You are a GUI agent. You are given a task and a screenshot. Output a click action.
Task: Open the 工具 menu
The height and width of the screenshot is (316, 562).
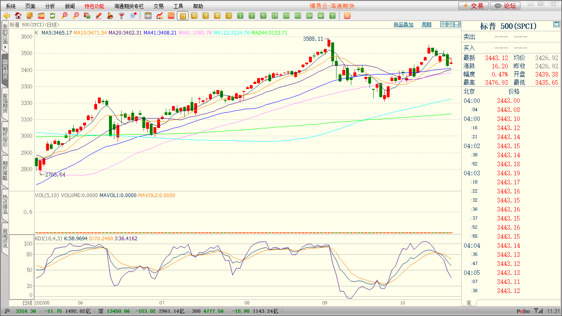179,6
